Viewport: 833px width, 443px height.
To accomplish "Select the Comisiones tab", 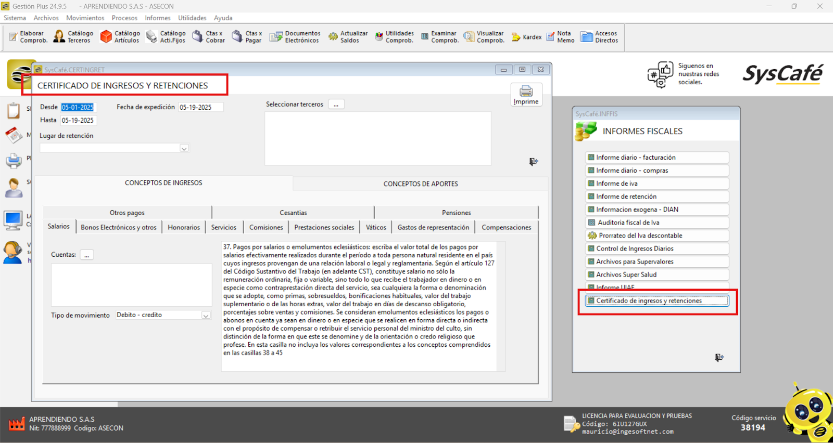I will click(266, 228).
